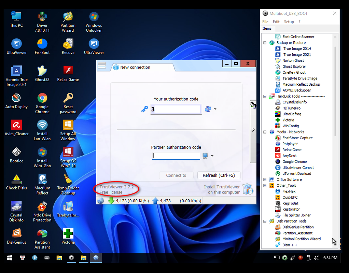349x273 pixels.
Task: Expand the TrustViewer right side panel arrow
Action: (253, 130)
